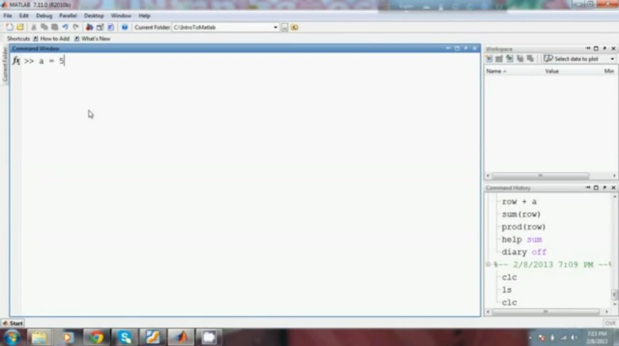619x346 pixels.
Task: Go up one folder level icon
Action: (x=295, y=27)
